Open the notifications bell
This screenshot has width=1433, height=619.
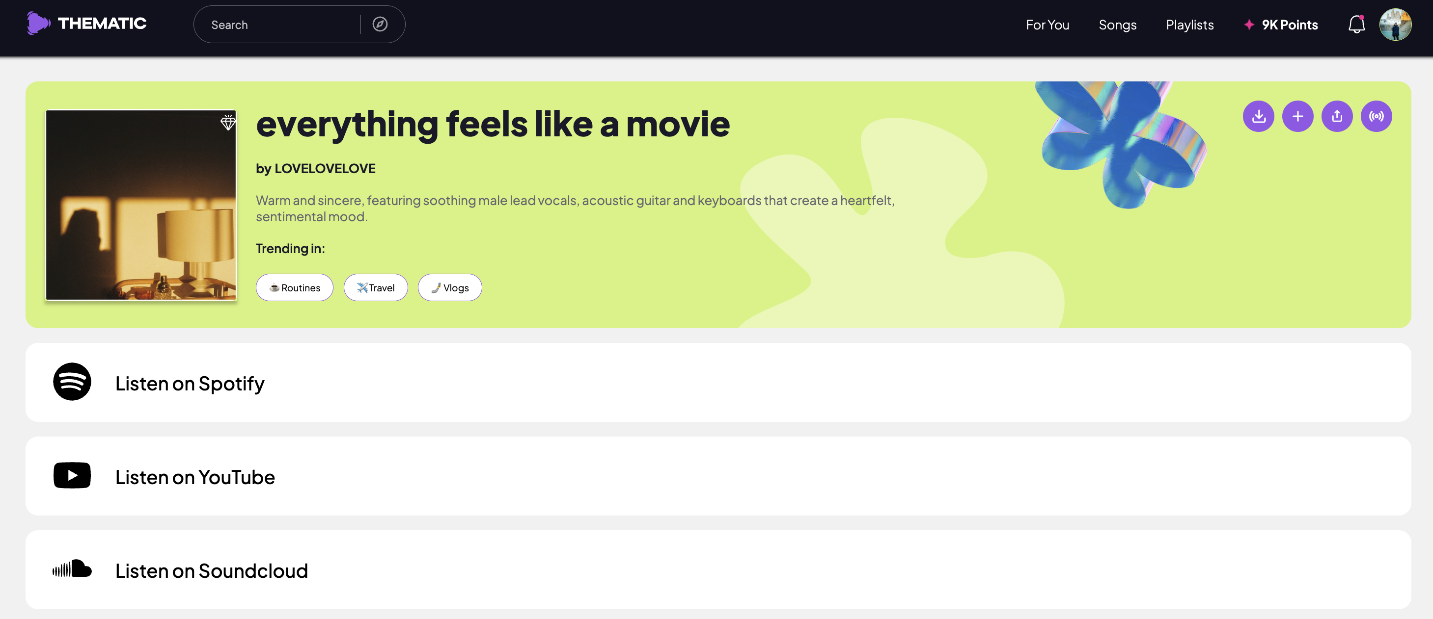pyautogui.click(x=1356, y=25)
